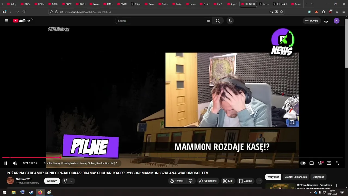This screenshot has height=196, width=348.
Task: Click the Wesprzyj button
Action: (x=52, y=181)
